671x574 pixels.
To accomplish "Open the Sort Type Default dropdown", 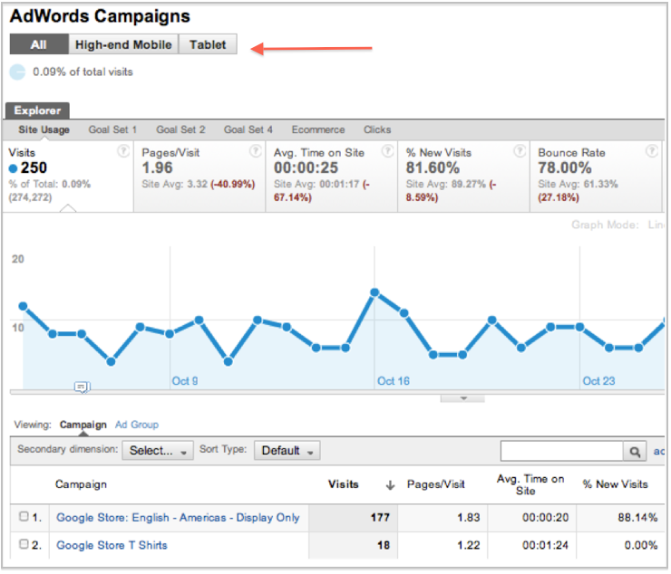I will [287, 450].
